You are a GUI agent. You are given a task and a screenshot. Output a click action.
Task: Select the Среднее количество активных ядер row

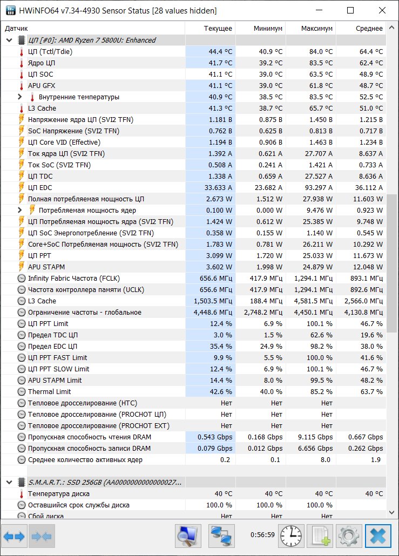194,460
